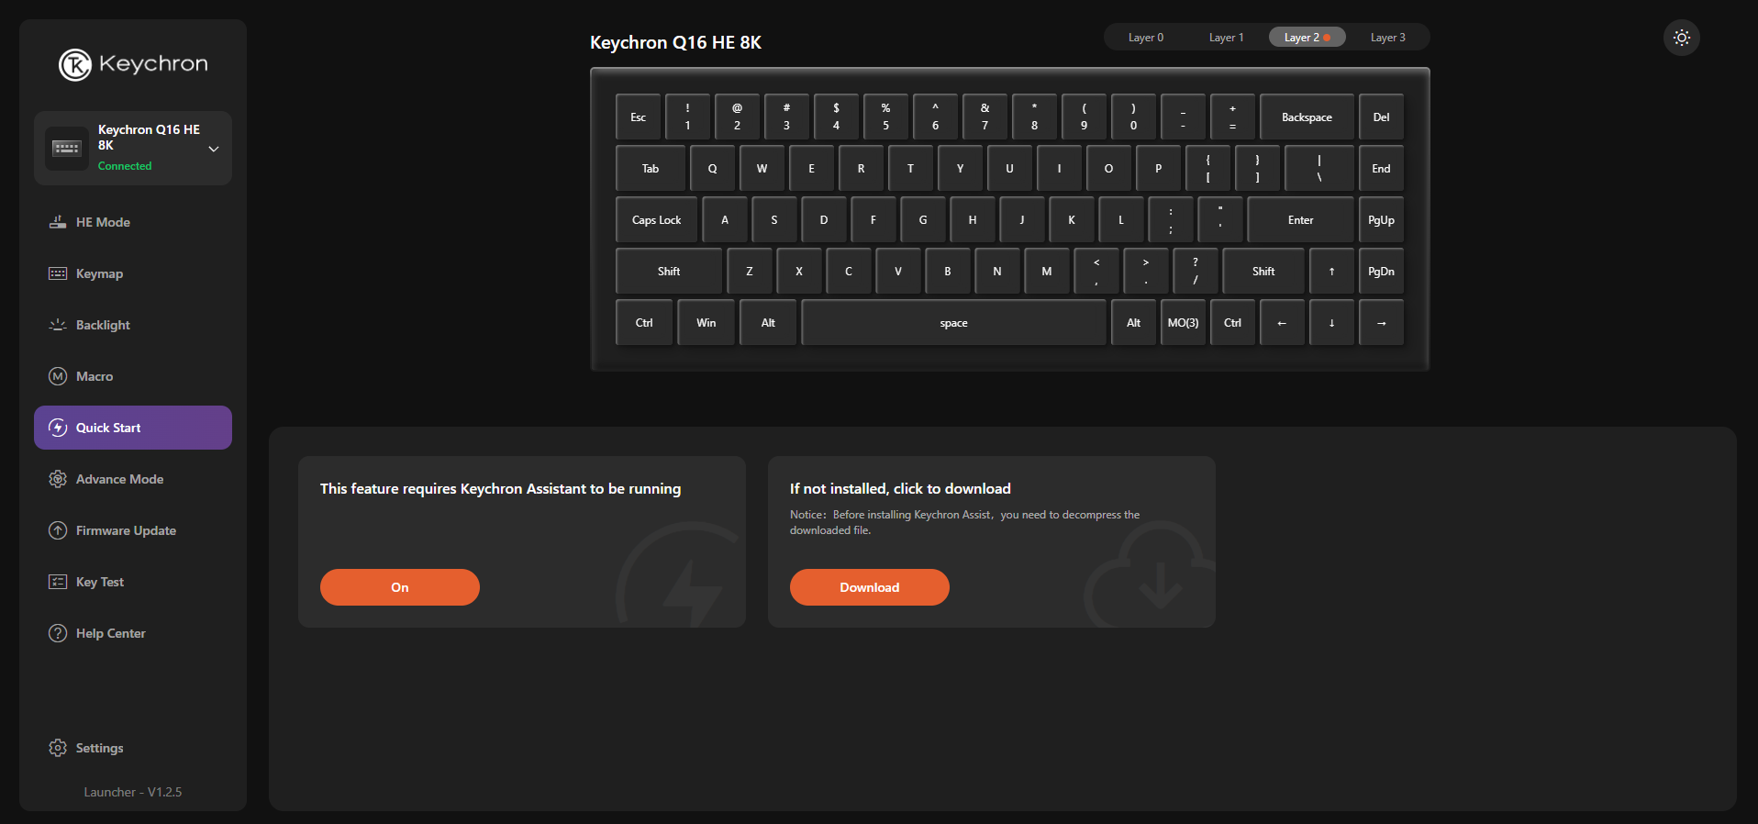Click the MO(3) key on keyboard
The image size is (1758, 824).
1183,323
